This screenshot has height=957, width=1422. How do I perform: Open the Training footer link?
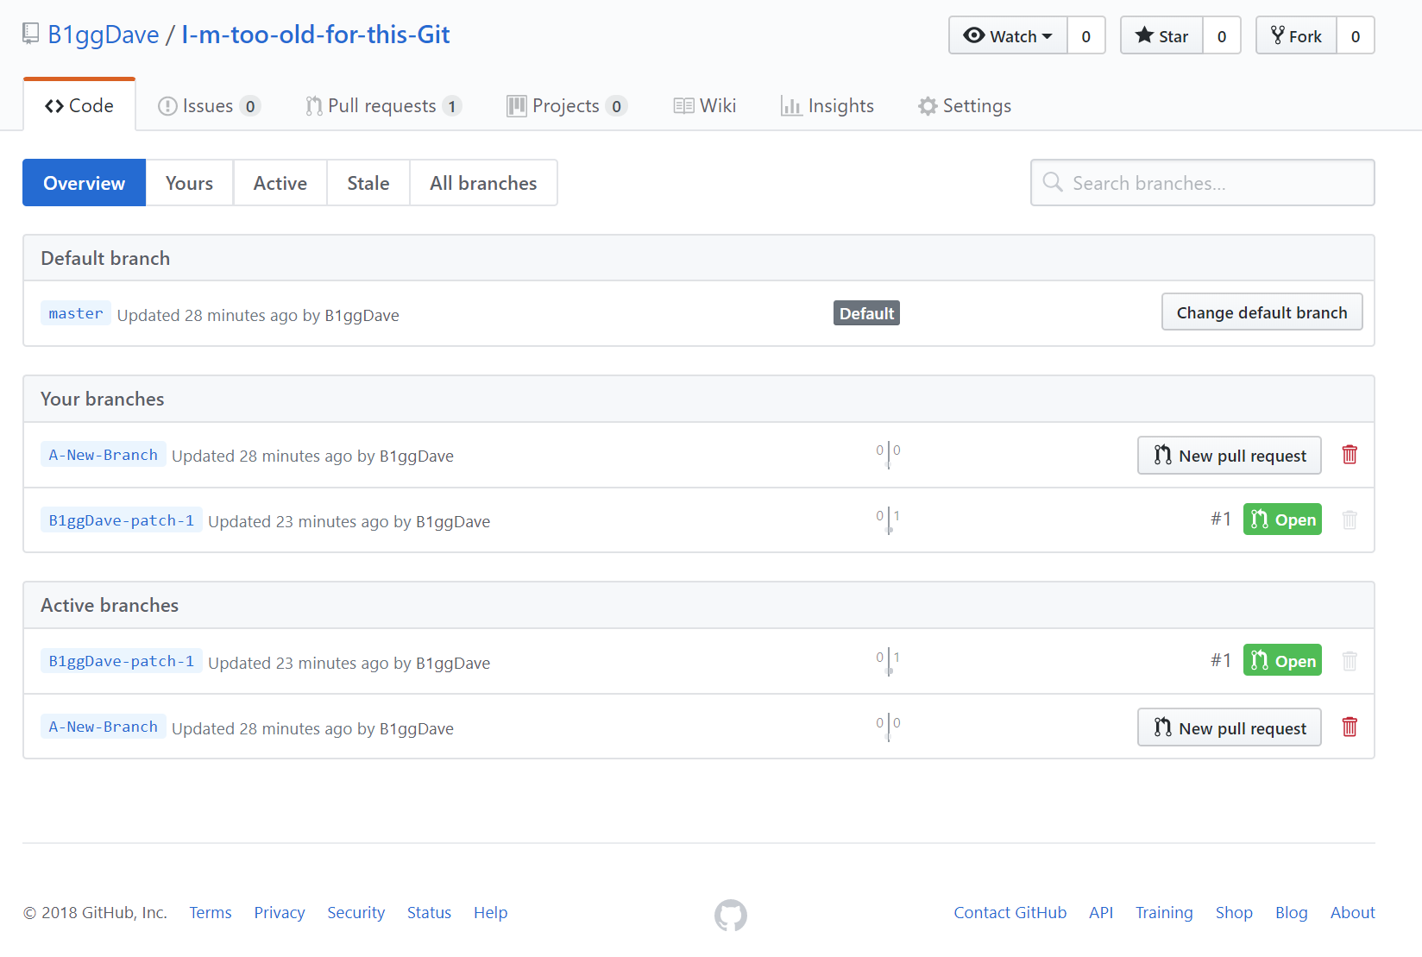pos(1164,912)
